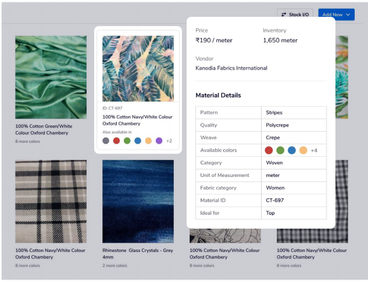Click the 1,650 meter inventory value
This screenshot has height=282, width=368.
click(x=280, y=40)
